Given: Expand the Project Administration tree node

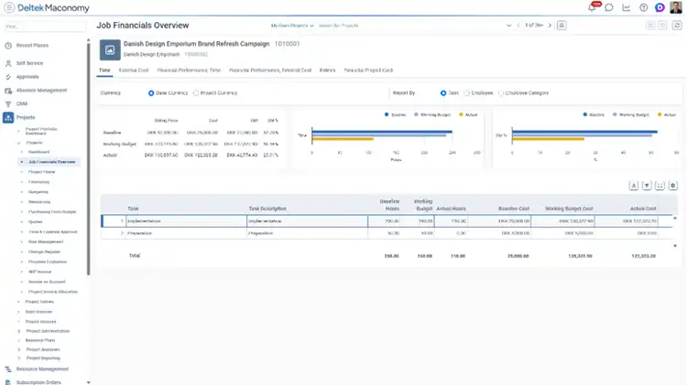Looking at the screenshot, I should (19, 331).
